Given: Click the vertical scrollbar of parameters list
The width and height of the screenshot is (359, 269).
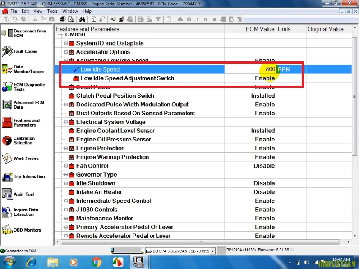Looking at the screenshot, I should (x=354, y=96).
